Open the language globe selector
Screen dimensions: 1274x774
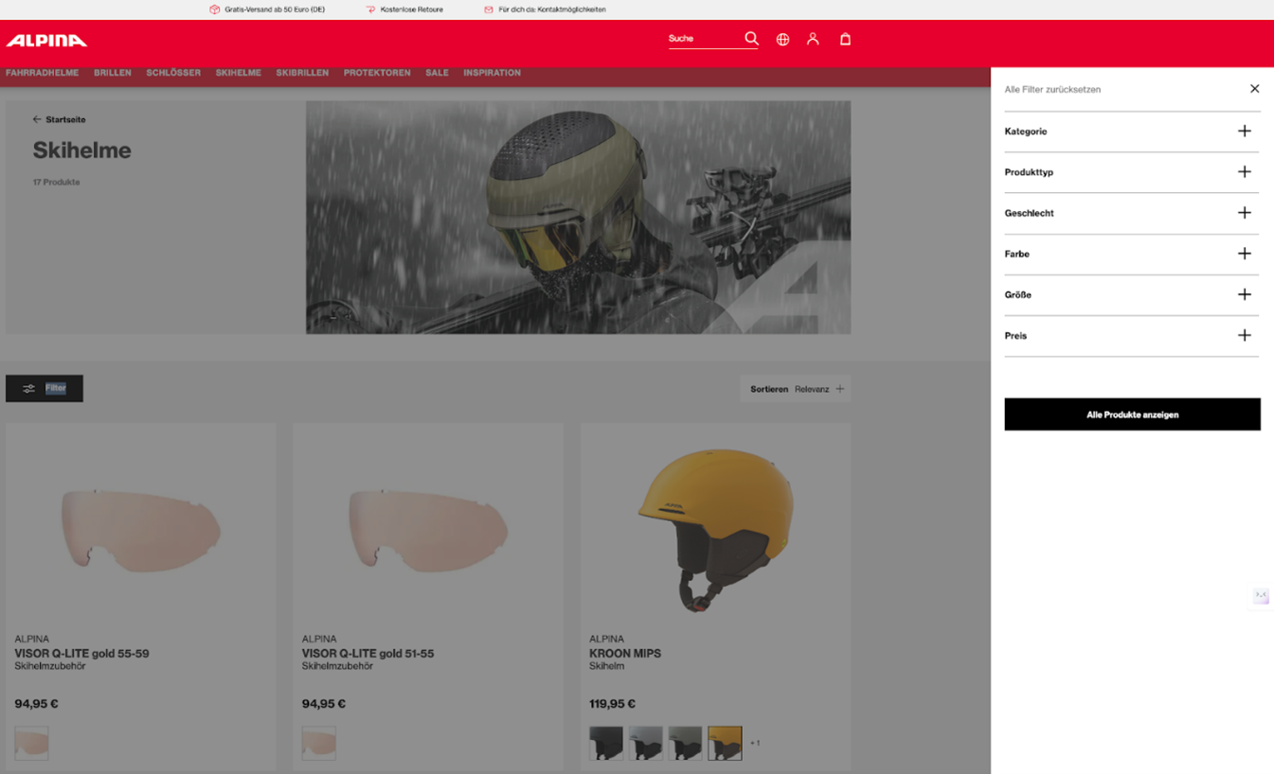tap(782, 40)
